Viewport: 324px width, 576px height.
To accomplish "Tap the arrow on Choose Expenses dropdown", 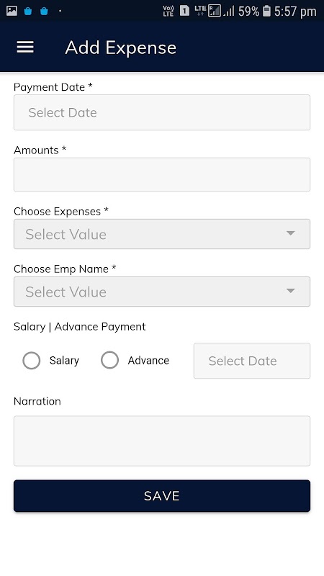I will [291, 233].
